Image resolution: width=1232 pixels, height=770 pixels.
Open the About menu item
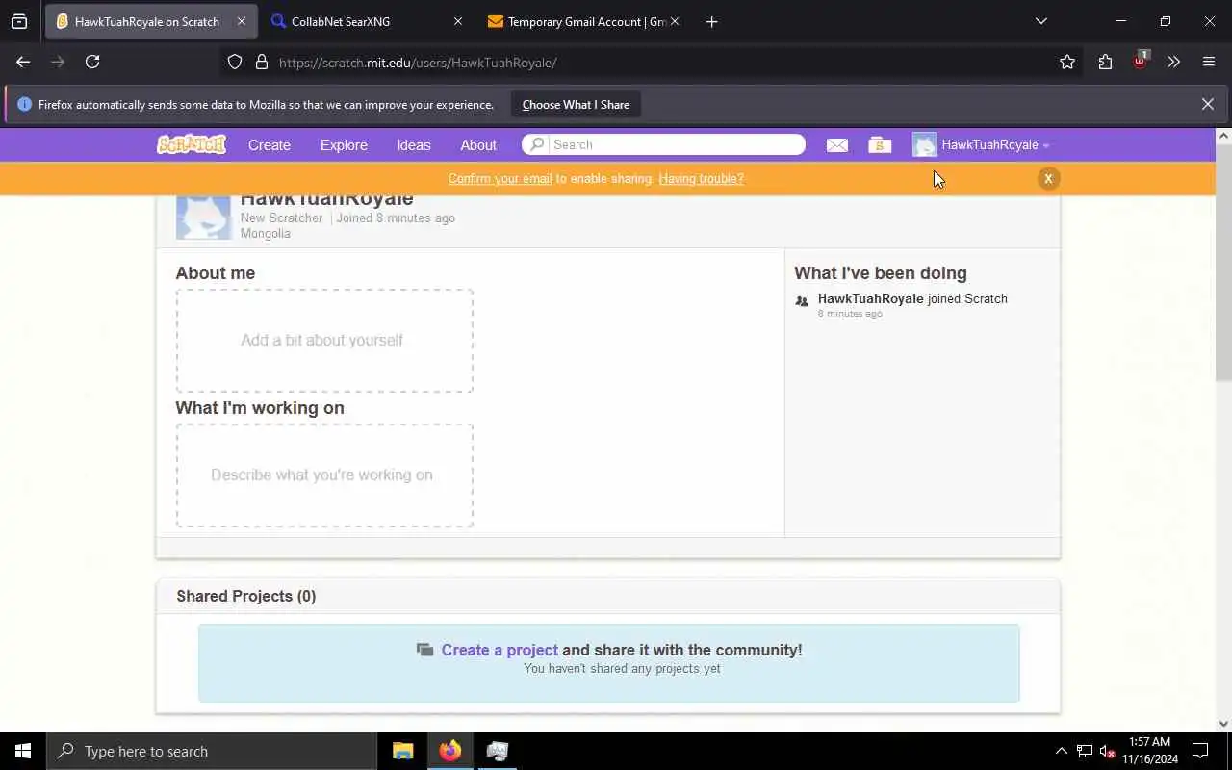click(478, 145)
